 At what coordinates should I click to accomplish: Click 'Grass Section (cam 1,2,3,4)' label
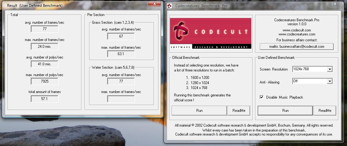point(113,22)
